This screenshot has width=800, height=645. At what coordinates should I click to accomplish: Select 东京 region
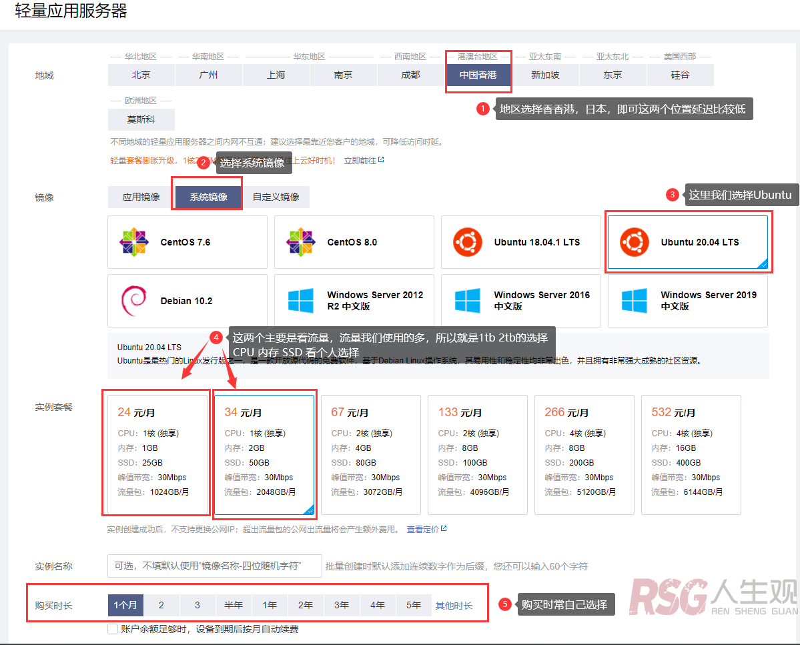click(613, 75)
